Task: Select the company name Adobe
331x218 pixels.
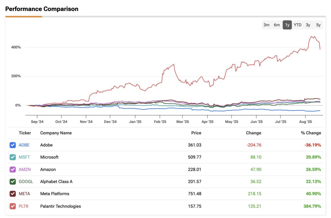Action: pos(46,145)
